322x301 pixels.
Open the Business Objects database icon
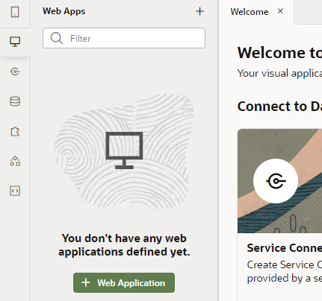coord(15,101)
